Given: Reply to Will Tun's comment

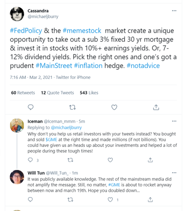Looking at the screenshot, I should [x=30, y=200].
